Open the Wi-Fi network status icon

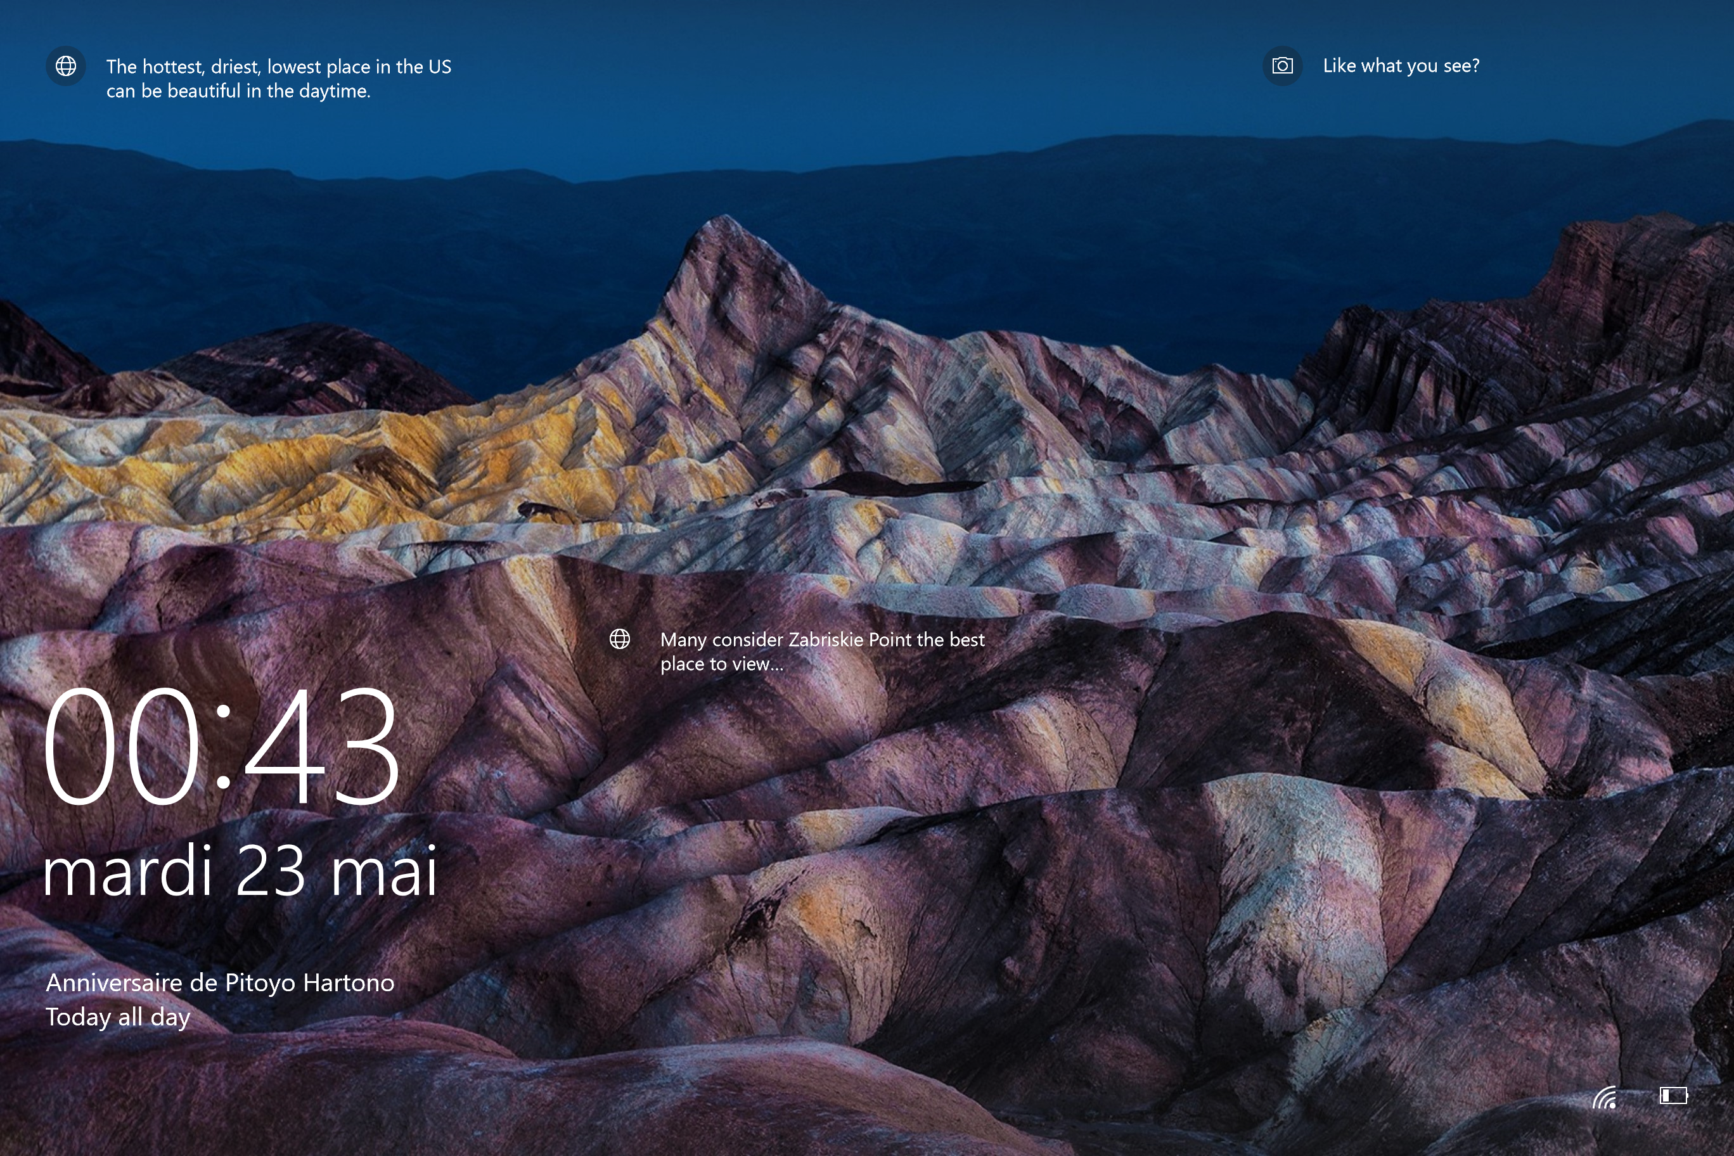[1604, 1097]
